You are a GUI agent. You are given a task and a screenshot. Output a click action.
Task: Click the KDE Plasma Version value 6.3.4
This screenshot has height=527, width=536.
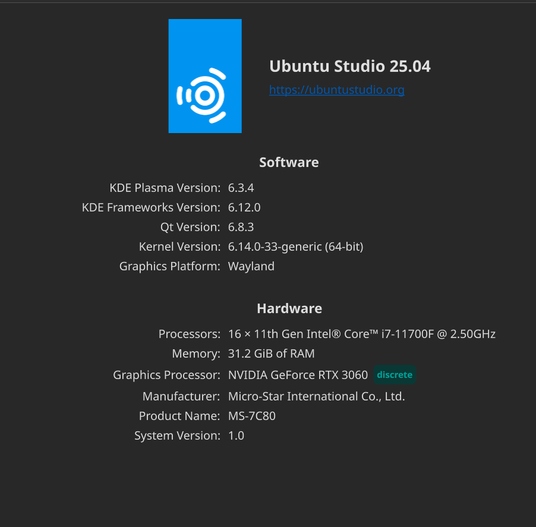coord(241,188)
